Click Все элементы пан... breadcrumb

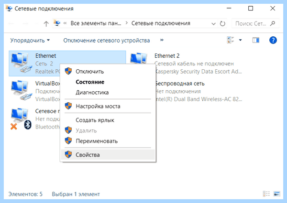coord(96,23)
